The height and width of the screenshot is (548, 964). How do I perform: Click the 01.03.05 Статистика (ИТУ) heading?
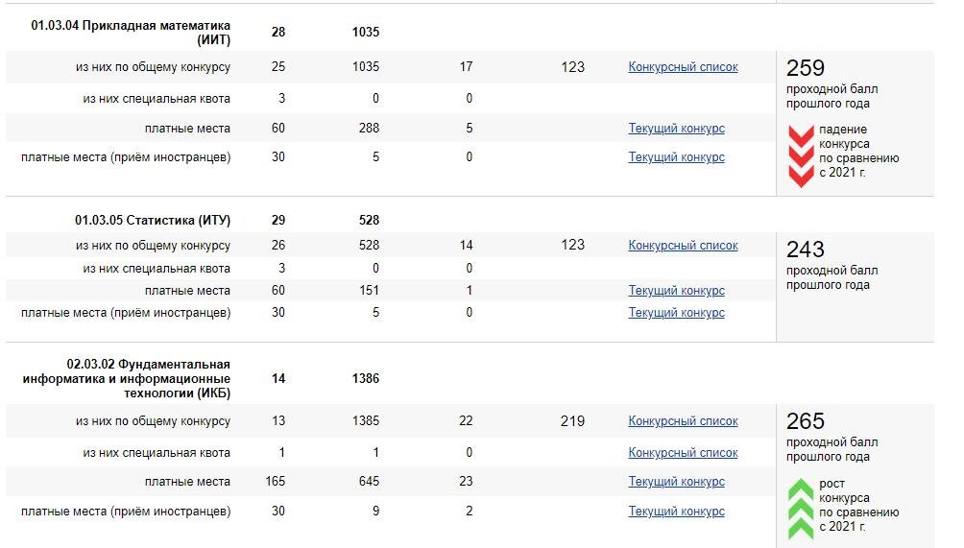[x=153, y=220]
